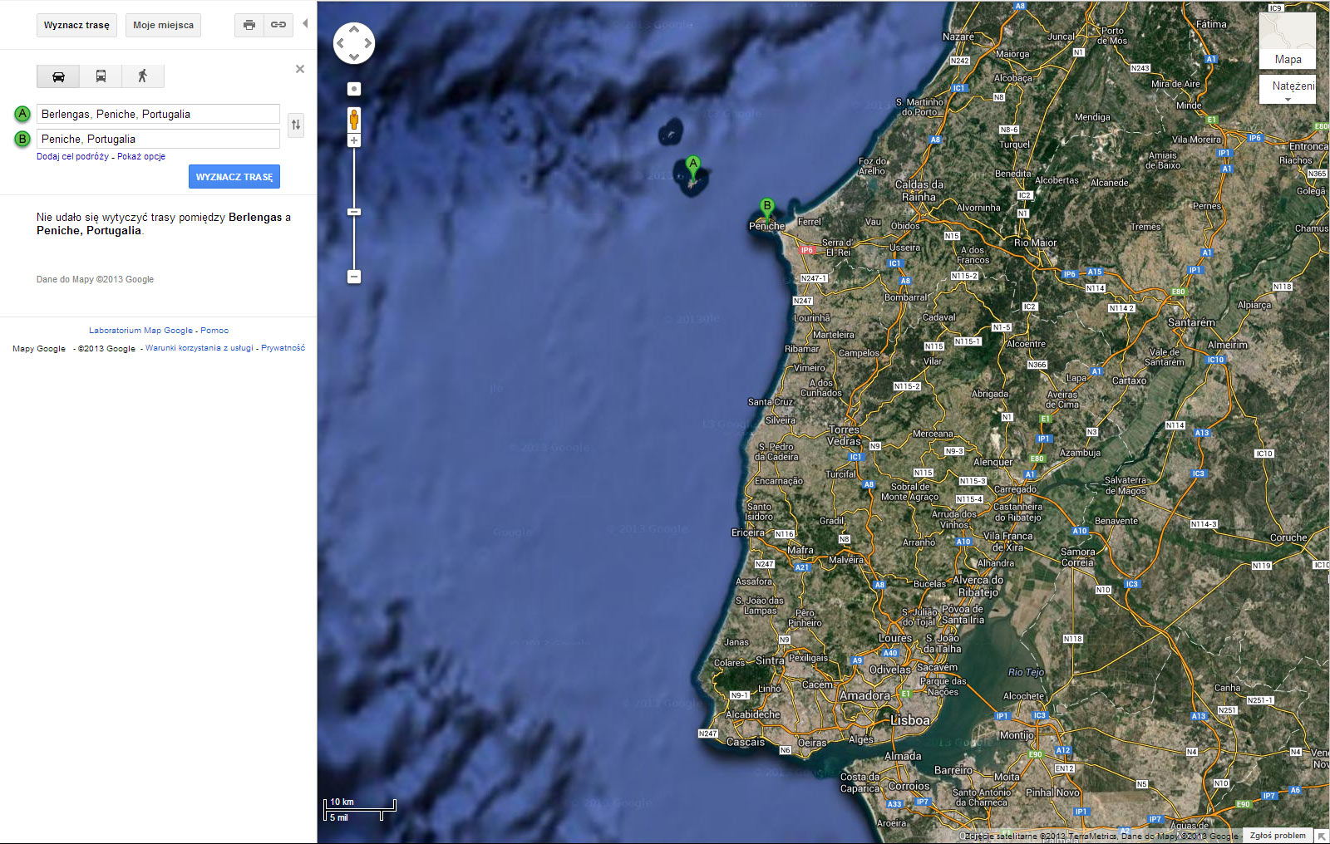
Task: Pan the map up with arrow
Action: point(354,29)
